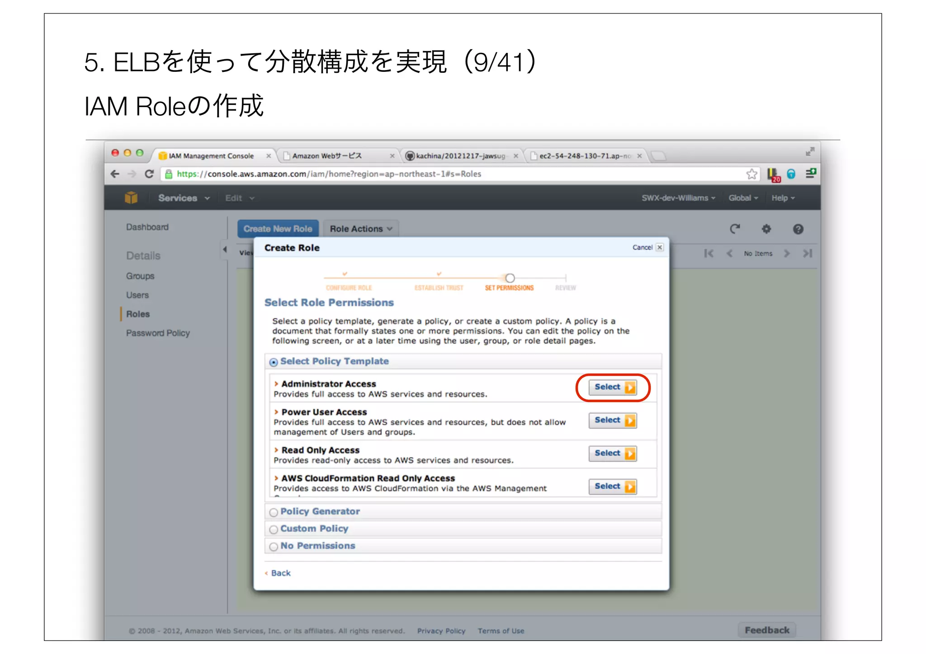
Task: Expand Power User Access policy details
Action: pos(276,412)
